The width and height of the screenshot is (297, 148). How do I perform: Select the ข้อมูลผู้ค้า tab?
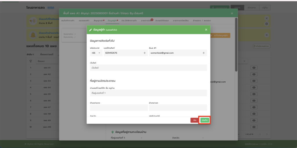pyautogui.click(x=113, y=21)
